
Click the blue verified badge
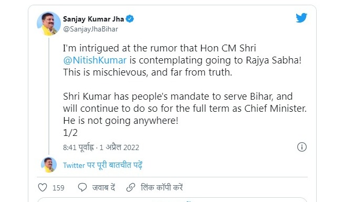tap(130, 19)
